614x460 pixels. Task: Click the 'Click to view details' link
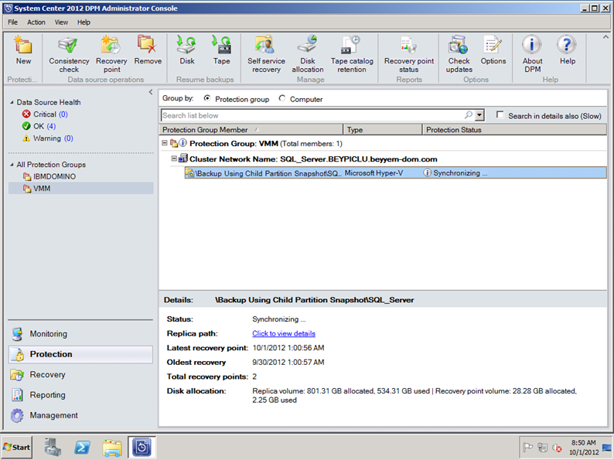[284, 333]
